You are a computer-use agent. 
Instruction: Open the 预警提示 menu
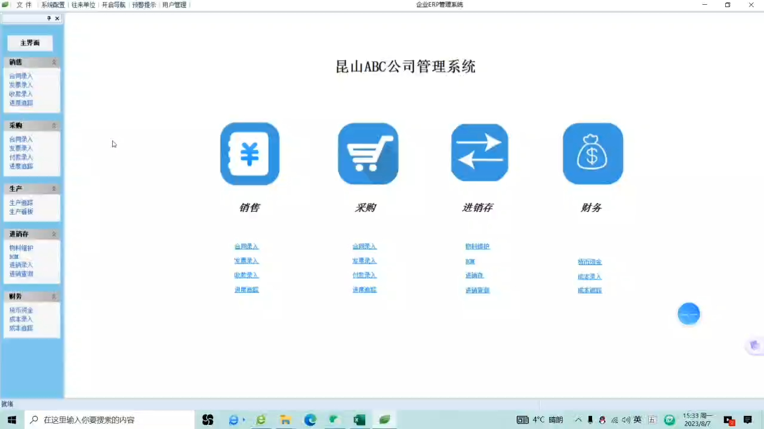point(144,5)
